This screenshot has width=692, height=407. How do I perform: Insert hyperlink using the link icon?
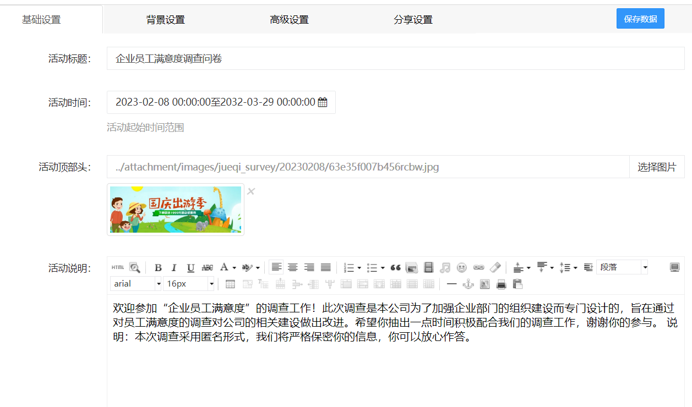(x=478, y=268)
